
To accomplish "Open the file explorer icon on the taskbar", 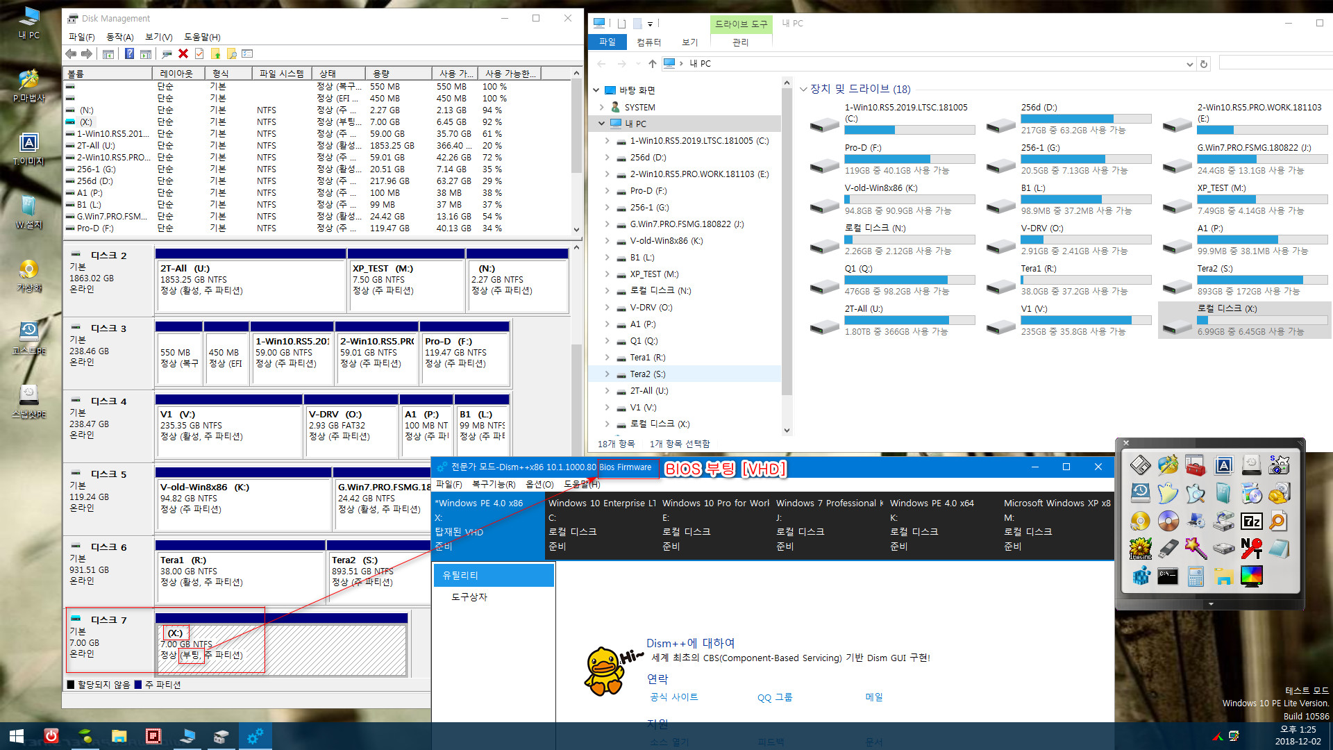I will coord(119,736).
